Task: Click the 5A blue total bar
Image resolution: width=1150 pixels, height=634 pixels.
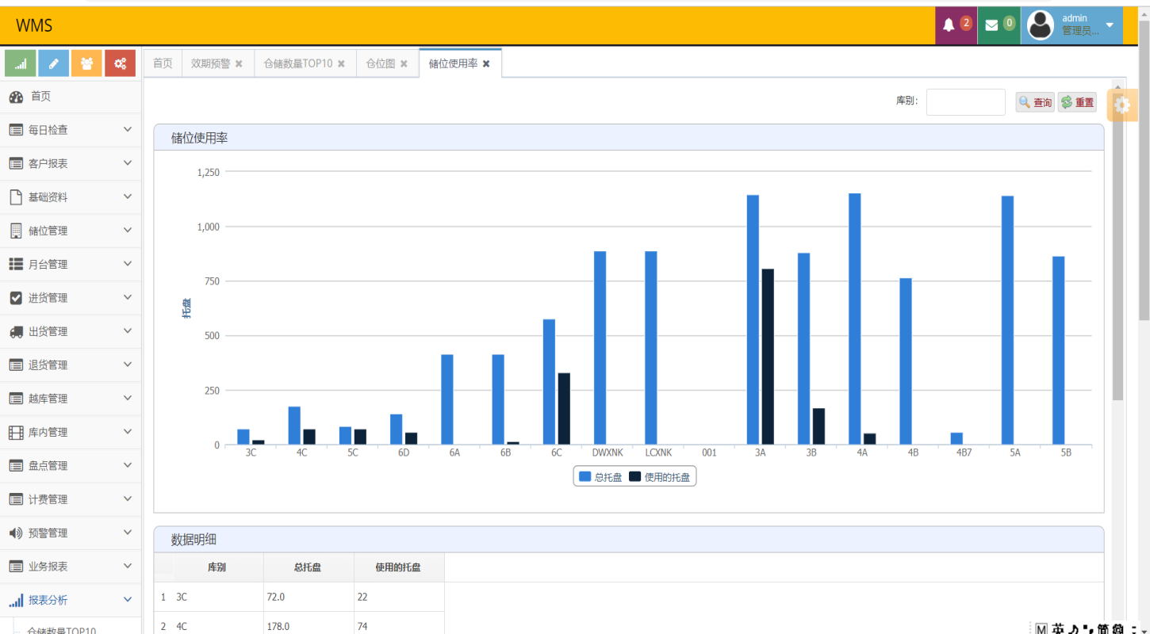Action: [x=1007, y=320]
